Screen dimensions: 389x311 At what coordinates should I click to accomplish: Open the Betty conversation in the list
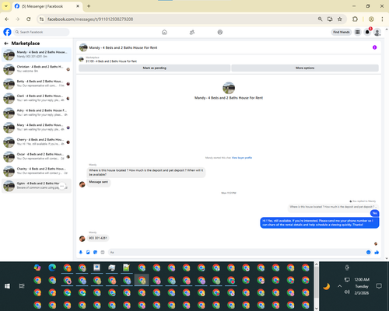[x=37, y=84]
